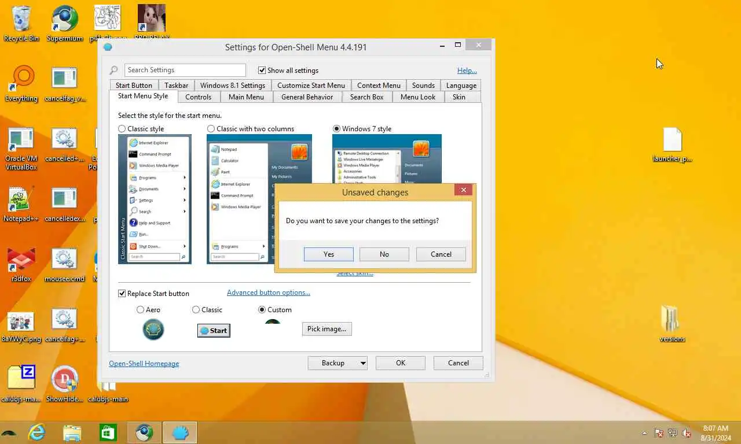This screenshot has width=741, height=444.
Task: Click the Classic style menu preview
Action: pyautogui.click(x=155, y=199)
